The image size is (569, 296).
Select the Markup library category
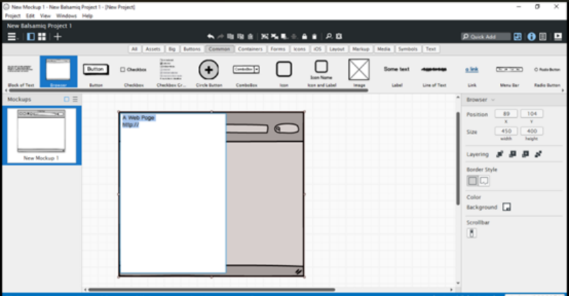point(361,49)
